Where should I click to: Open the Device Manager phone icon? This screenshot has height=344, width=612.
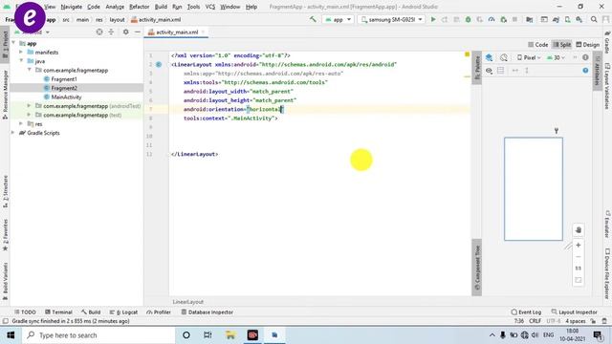(567, 19)
